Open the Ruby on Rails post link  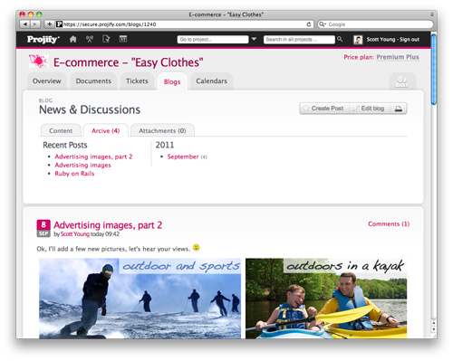[74, 174]
